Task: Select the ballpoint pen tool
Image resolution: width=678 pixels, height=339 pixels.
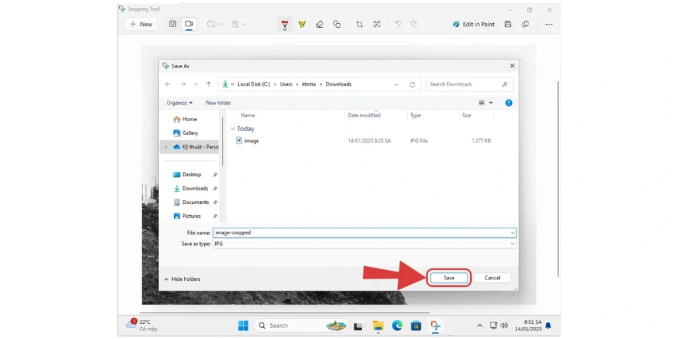Action: click(285, 24)
